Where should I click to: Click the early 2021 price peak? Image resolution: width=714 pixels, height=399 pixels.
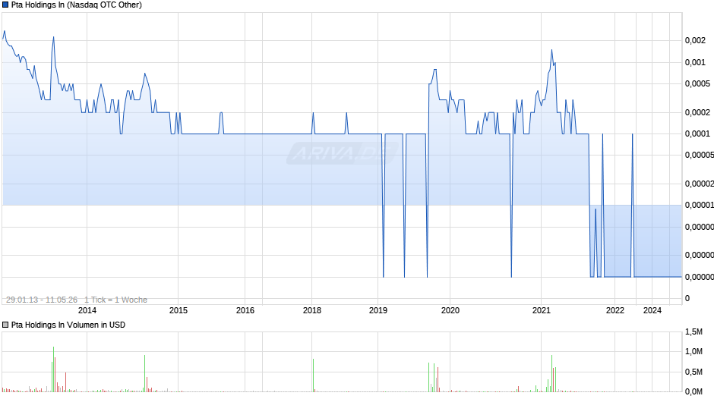tap(552, 50)
